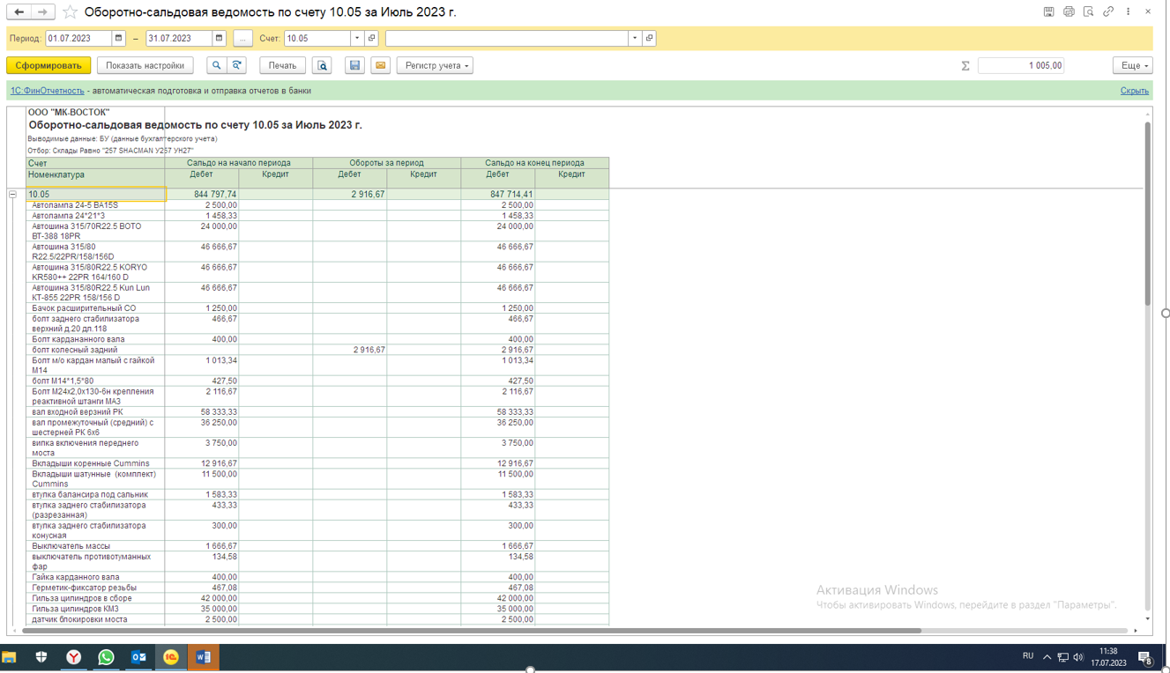Open the Еще menu
Screen dimensions: 1170x673
click(1132, 65)
